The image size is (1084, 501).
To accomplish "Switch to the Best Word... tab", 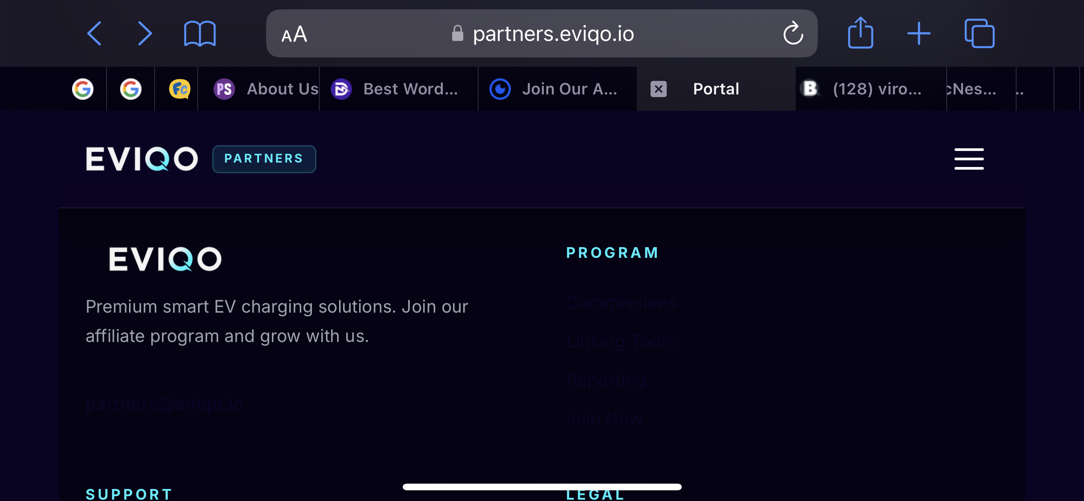I will 399,89.
